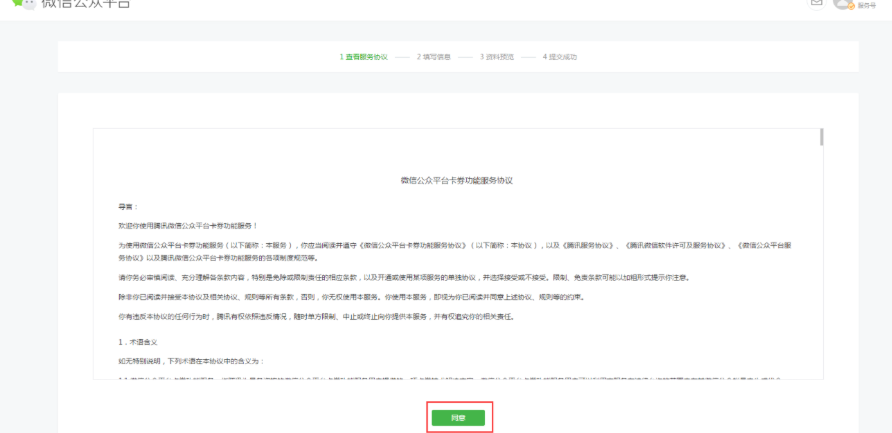Click the 服务号 label in header
This screenshot has width=892, height=433.
tap(866, 6)
